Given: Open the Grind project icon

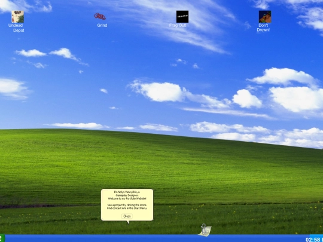Looking at the screenshot, I should click(x=100, y=17).
